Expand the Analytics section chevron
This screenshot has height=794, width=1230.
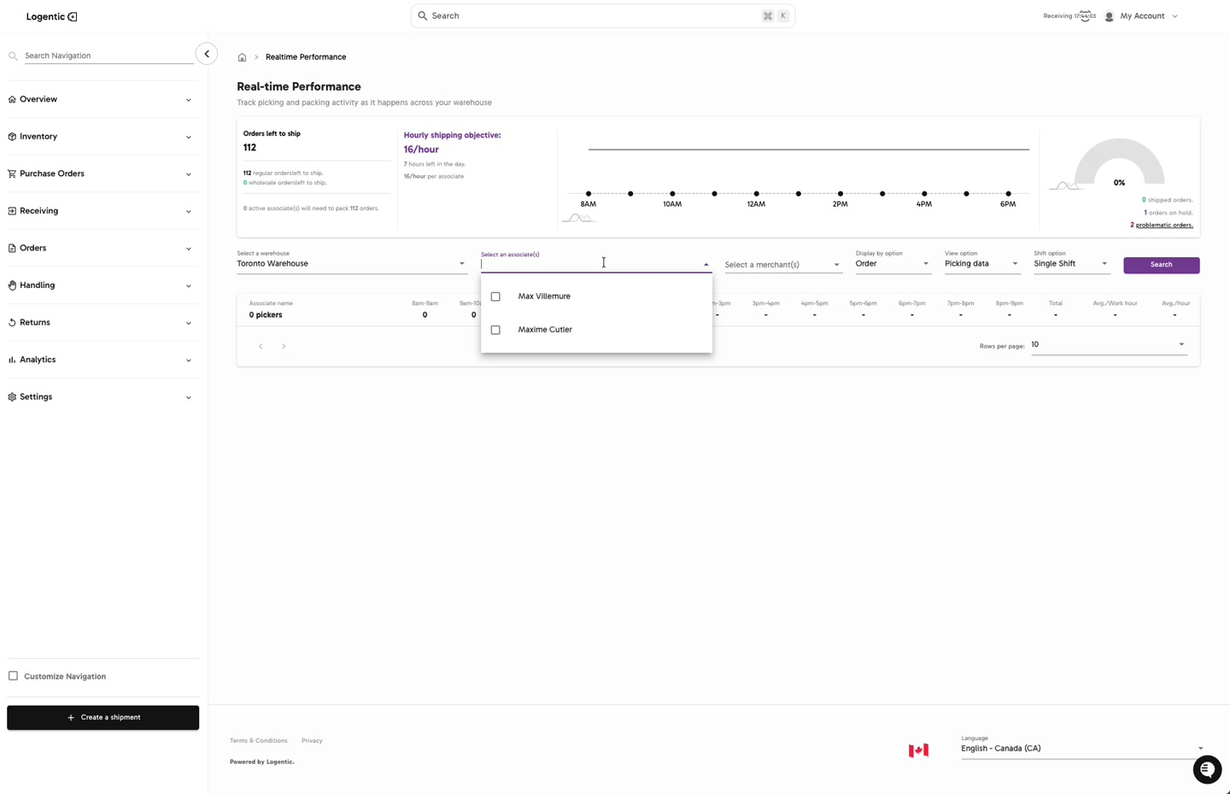coord(189,360)
